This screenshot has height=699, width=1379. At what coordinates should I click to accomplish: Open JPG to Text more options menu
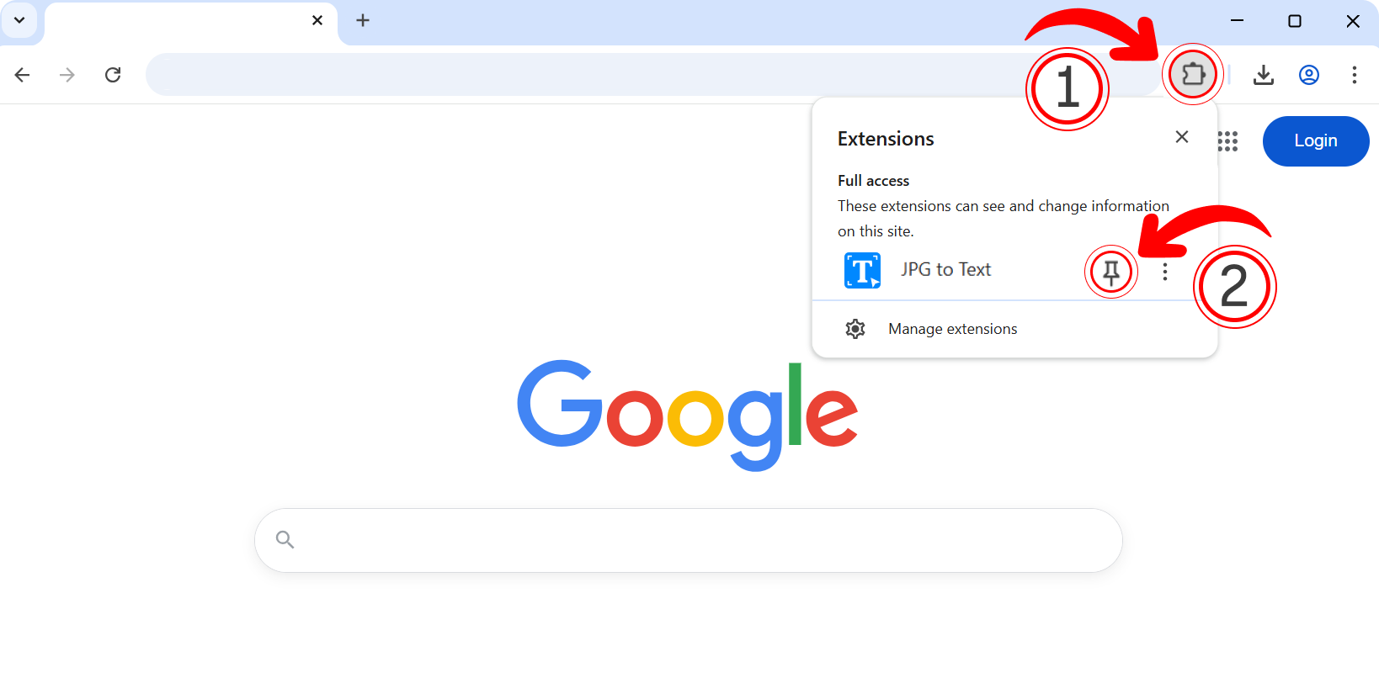pyautogui.click(x=1165, y=271)
